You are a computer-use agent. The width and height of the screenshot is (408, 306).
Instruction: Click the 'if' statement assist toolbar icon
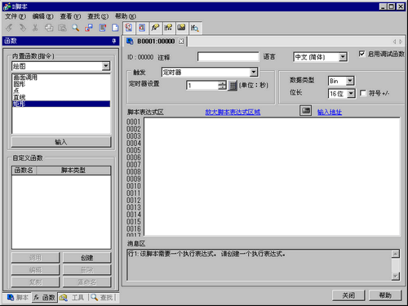(168, 28)
